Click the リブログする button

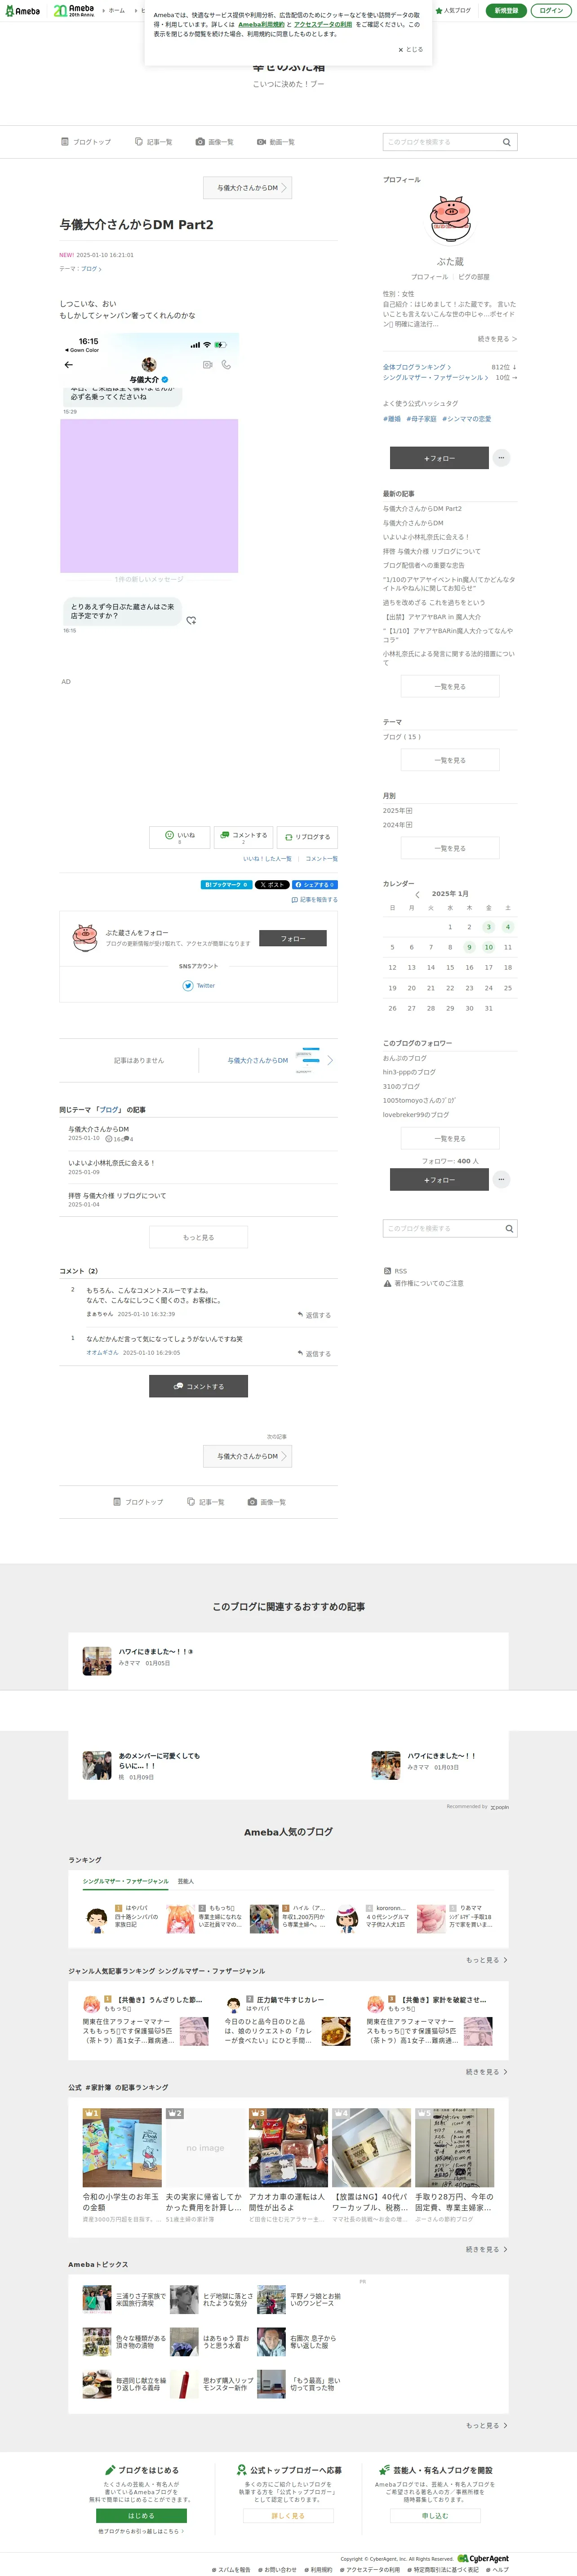click(x=307, y=837)
